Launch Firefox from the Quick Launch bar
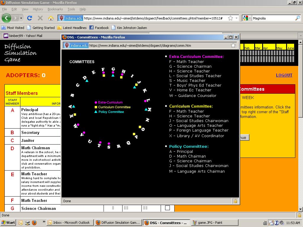303x227 pixels. (34, 223)
